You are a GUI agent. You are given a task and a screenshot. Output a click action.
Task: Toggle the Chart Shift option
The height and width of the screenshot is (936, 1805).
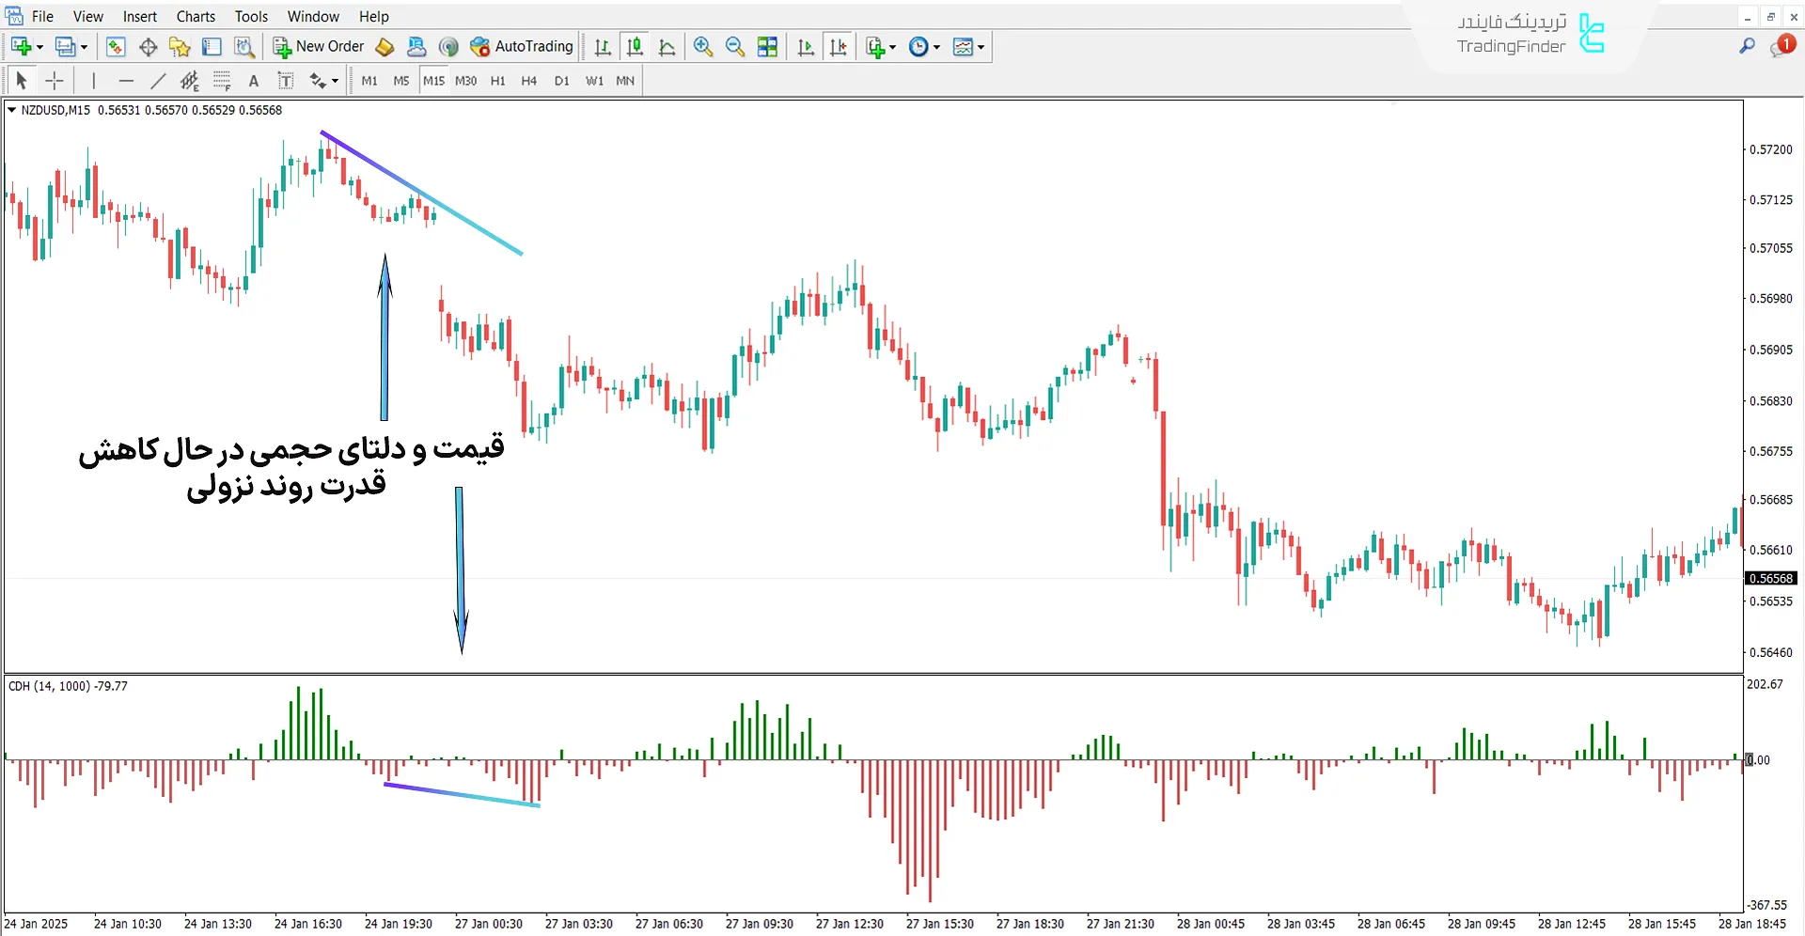click(839, 47)
